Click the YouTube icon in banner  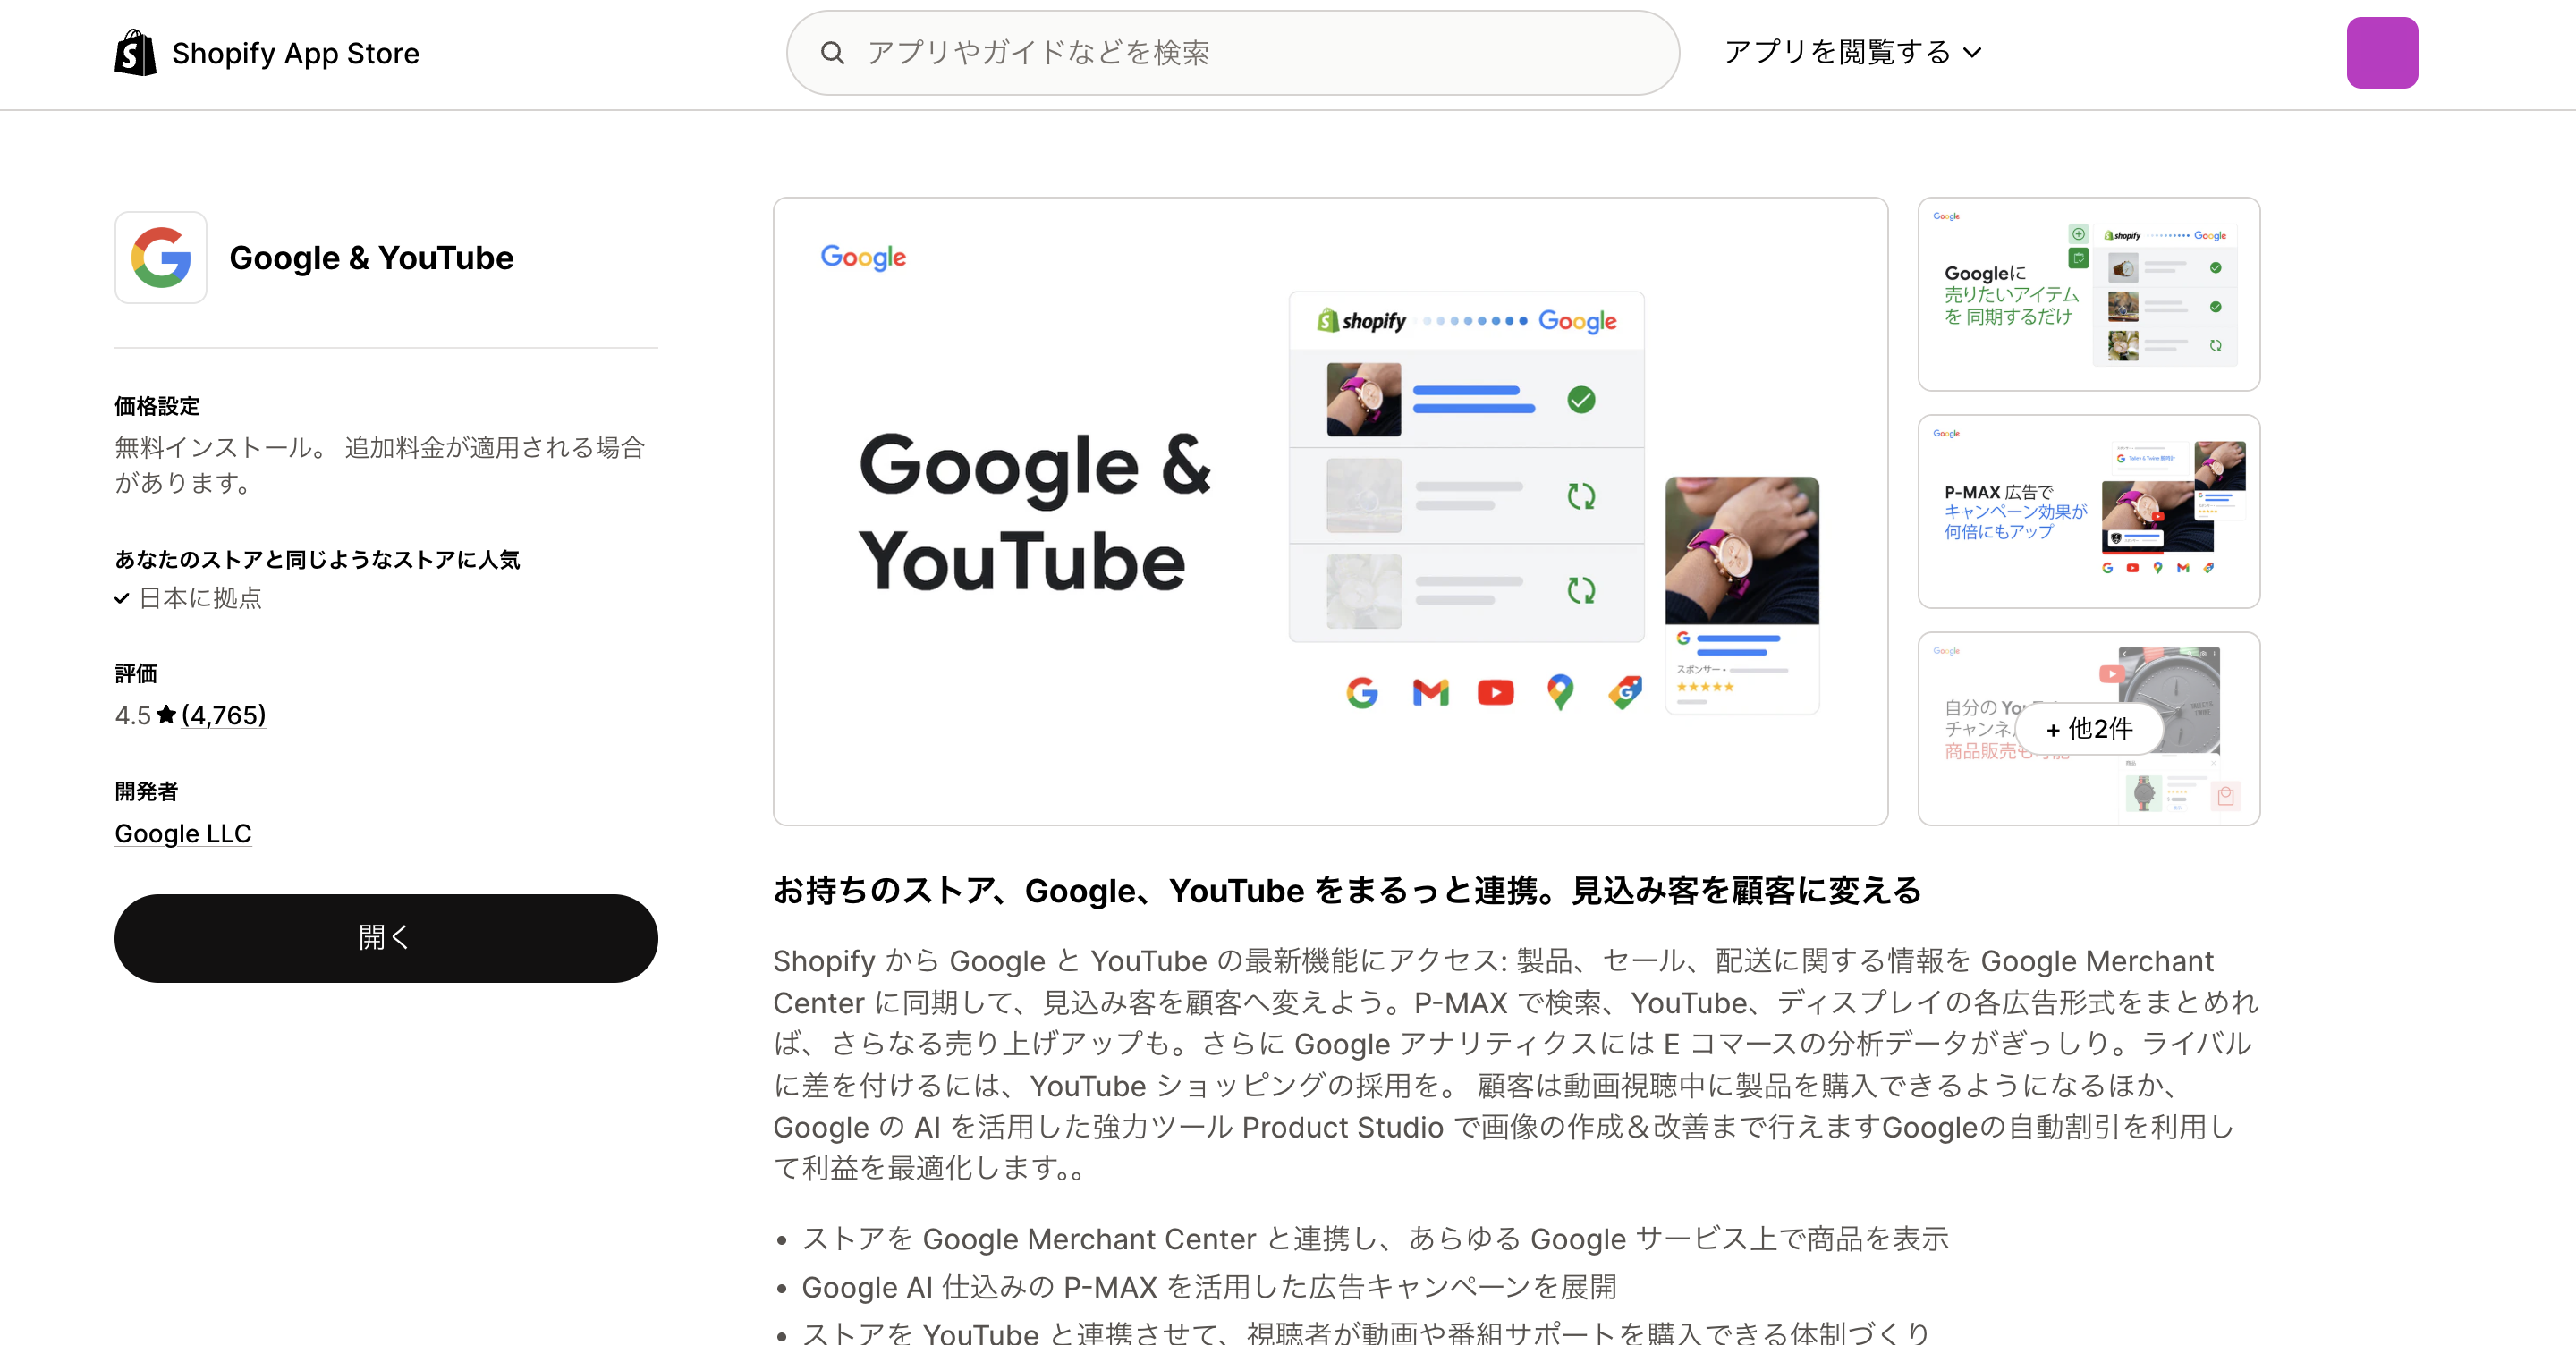(1495, 692)
